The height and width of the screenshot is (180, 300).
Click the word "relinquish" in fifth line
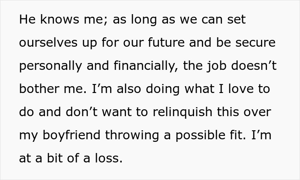pos(183,112)
